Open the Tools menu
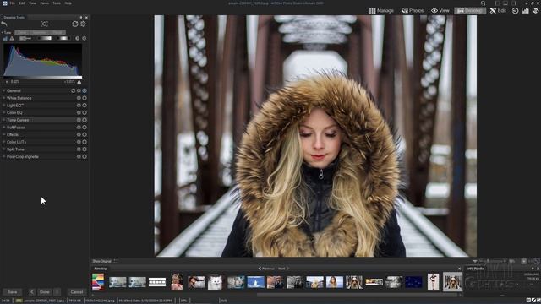 57,3
